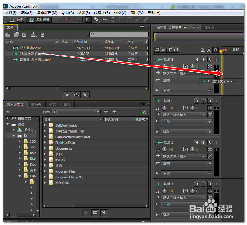The width and height of the screenshot is (247, 225).
Task: Toggle auto-play in Files panel
Action: tap(86, 95)
